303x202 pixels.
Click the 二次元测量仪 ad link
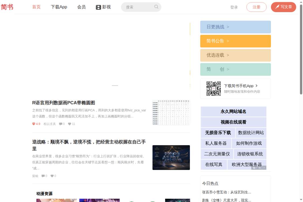click(x=217, y=154)
